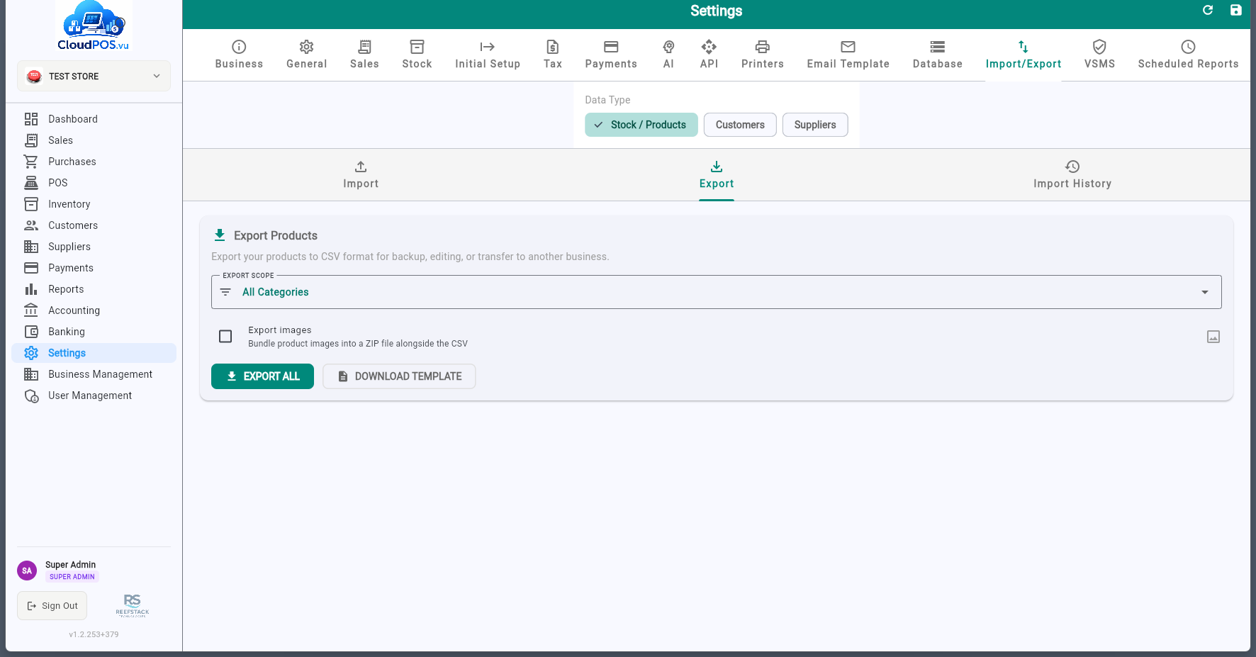1256x657 pixels.
Task: Click the save icon in Settings header
Action: click(x=1235, y=10)
